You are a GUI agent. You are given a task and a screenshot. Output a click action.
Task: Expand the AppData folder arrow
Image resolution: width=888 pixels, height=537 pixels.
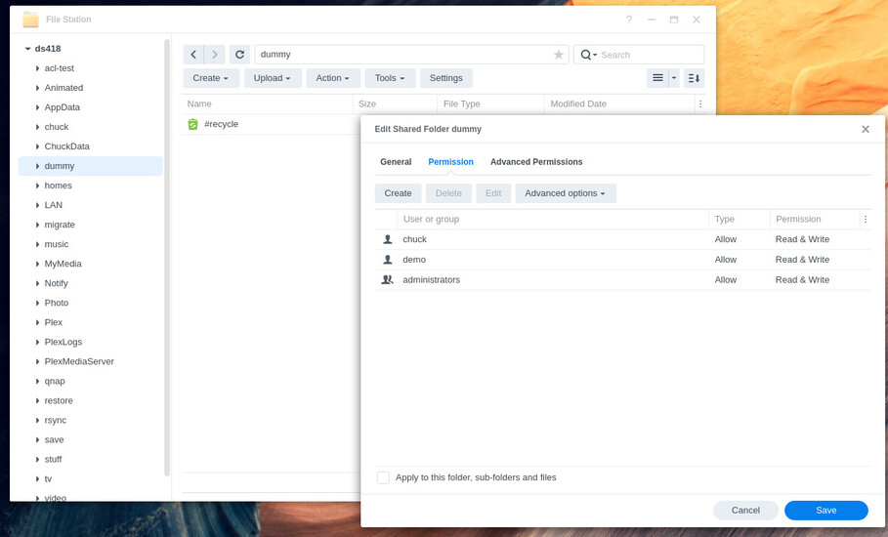37,107
